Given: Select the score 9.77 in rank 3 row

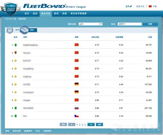Looking at the screenshot, I should 97,61.
